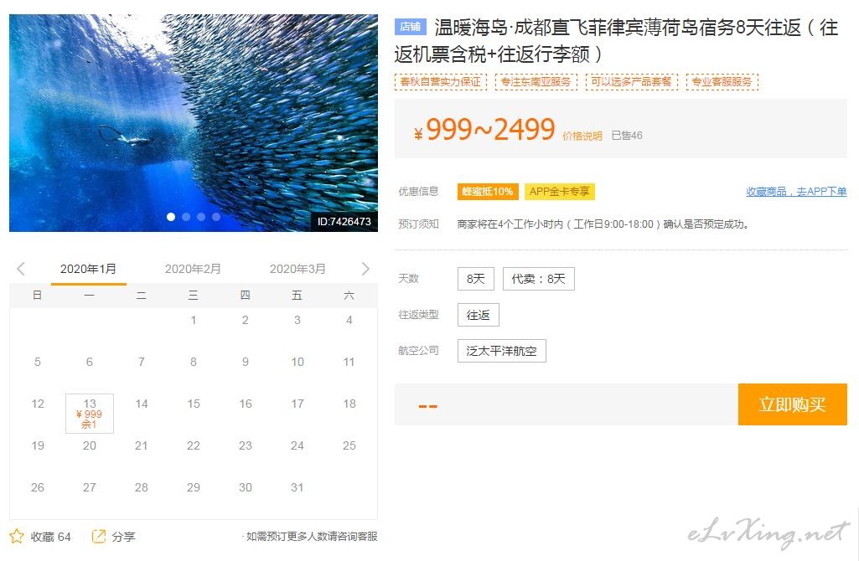Open the 收藏商品，去APP下单 link

tap(796, 192)
